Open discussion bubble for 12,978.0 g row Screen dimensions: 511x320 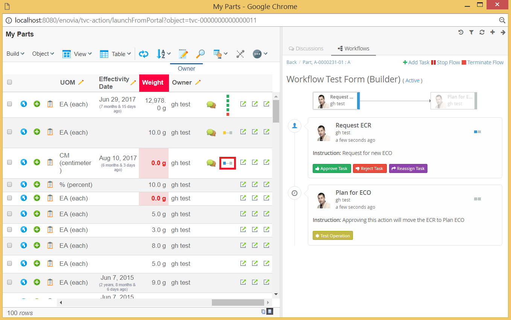click(x=211, y=105)
